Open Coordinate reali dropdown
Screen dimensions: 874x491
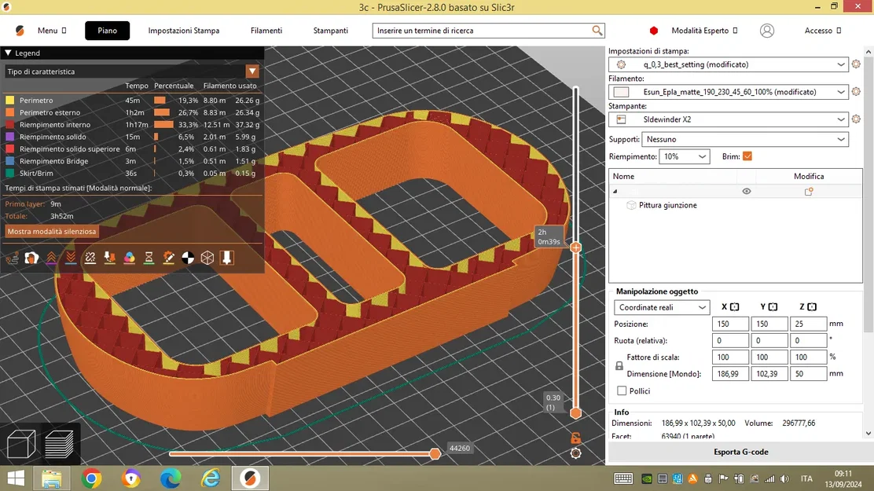coord(662,307)
